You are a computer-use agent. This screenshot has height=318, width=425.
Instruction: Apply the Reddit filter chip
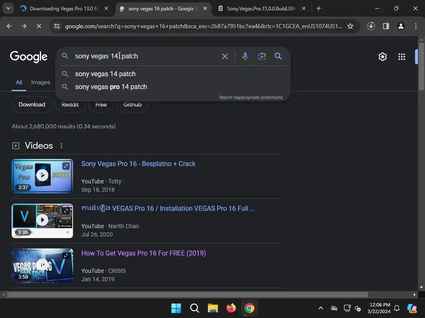pyautogui.click(x=70, y=105)
